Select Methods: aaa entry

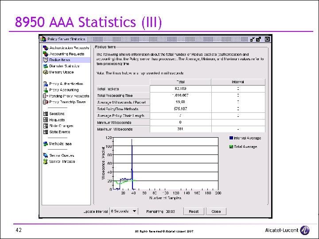pos(60,144)
